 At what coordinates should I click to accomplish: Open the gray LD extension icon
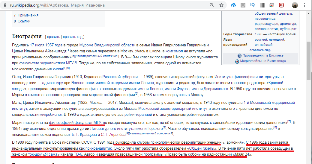click(x=243, y=5)
